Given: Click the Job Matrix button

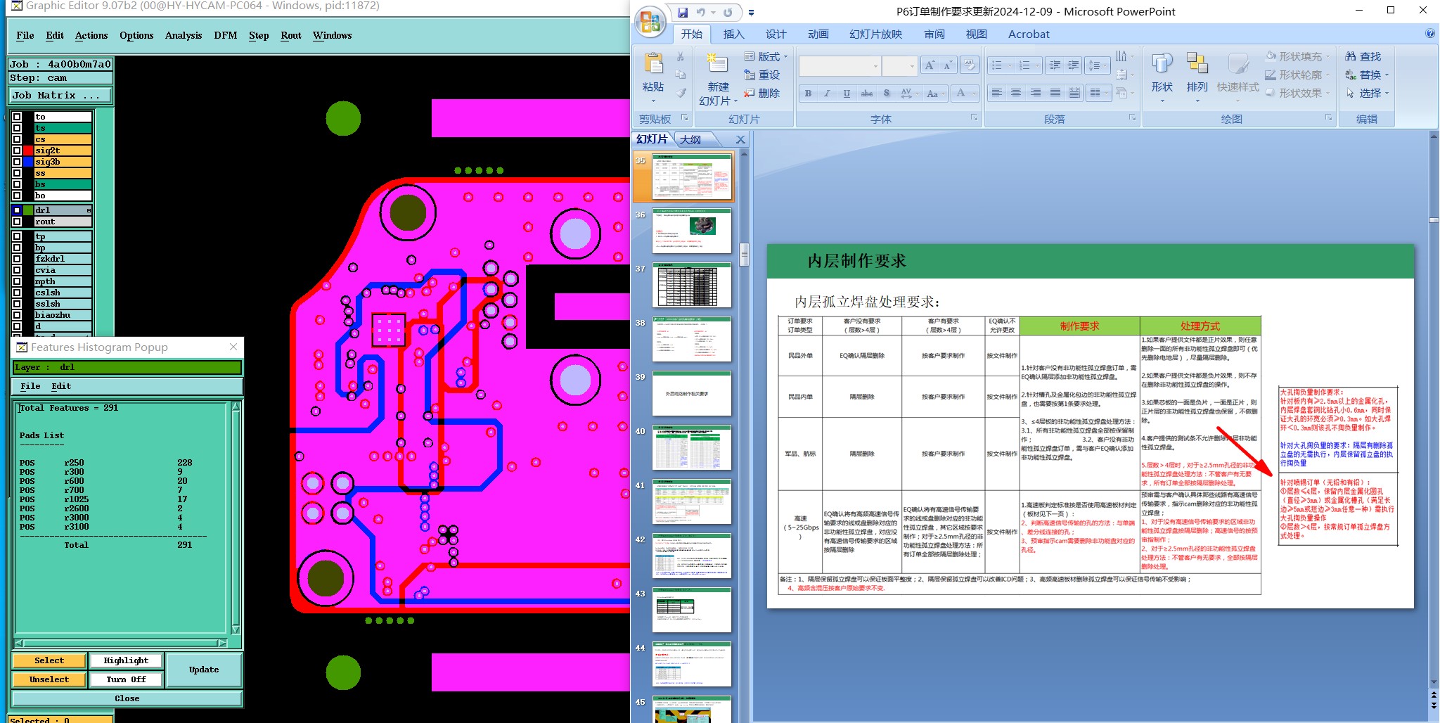Looking at the screenshot, I should point(60,95).
